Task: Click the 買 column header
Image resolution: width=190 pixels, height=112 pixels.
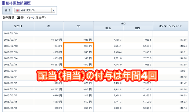Action: tap(78, 26)
